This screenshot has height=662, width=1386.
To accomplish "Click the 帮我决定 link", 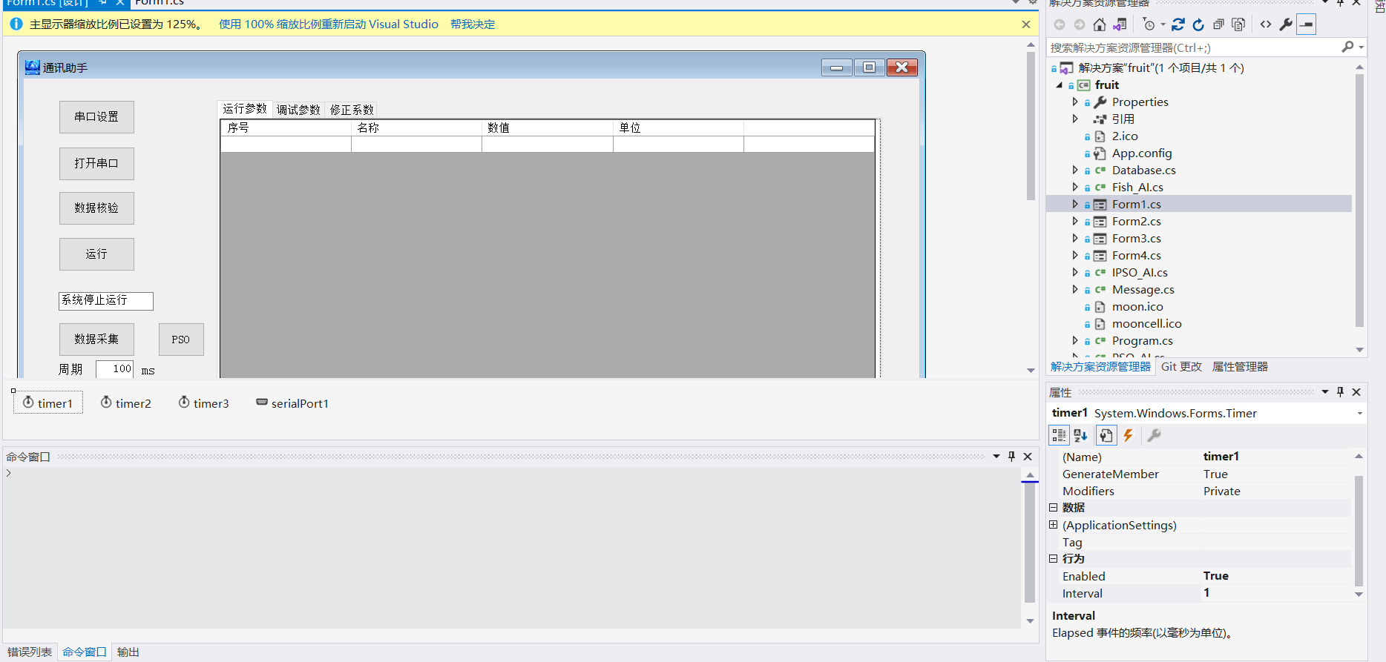I will [x=473, y=24].
